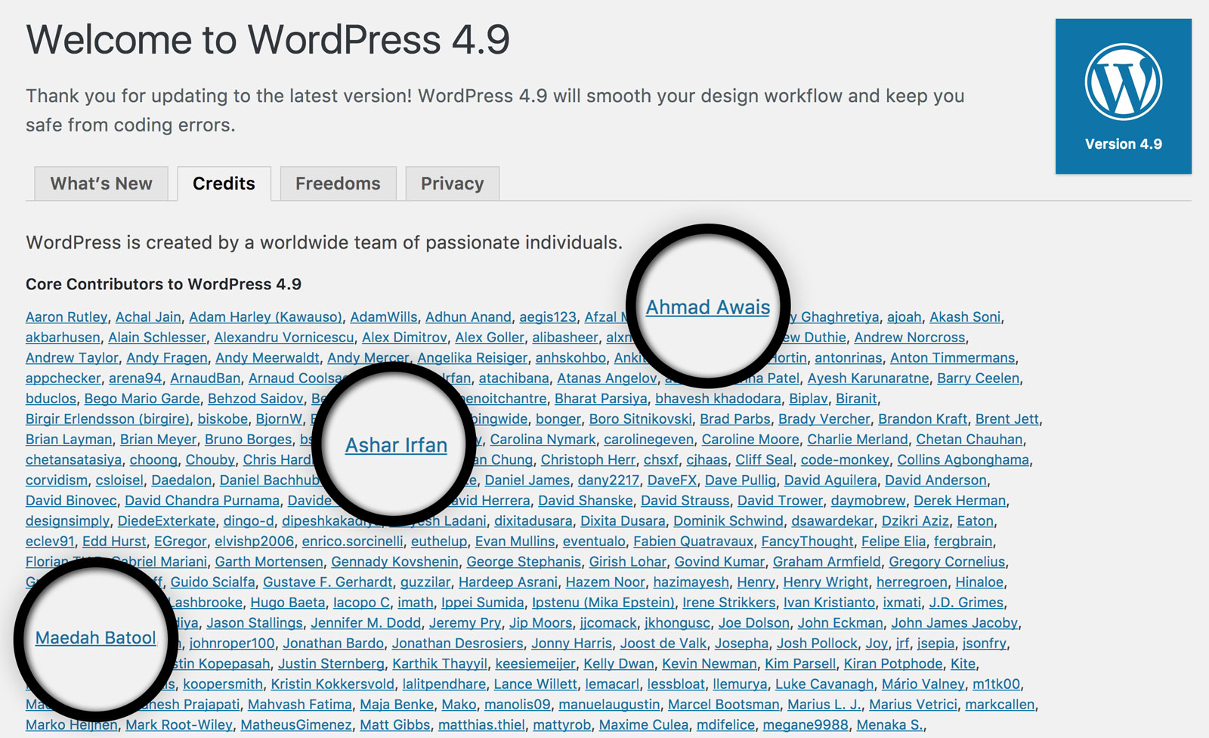The image size is (1209, 738).
Task: Open Evan Mullins profile
Action: coord(515,542)
